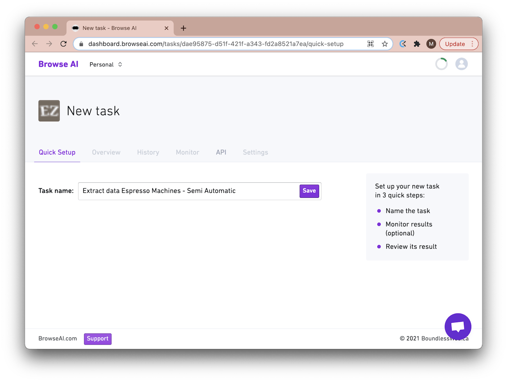Open the Chrome profile M avatar
This screenshot has width=507, height=382.
pos(431,44)
